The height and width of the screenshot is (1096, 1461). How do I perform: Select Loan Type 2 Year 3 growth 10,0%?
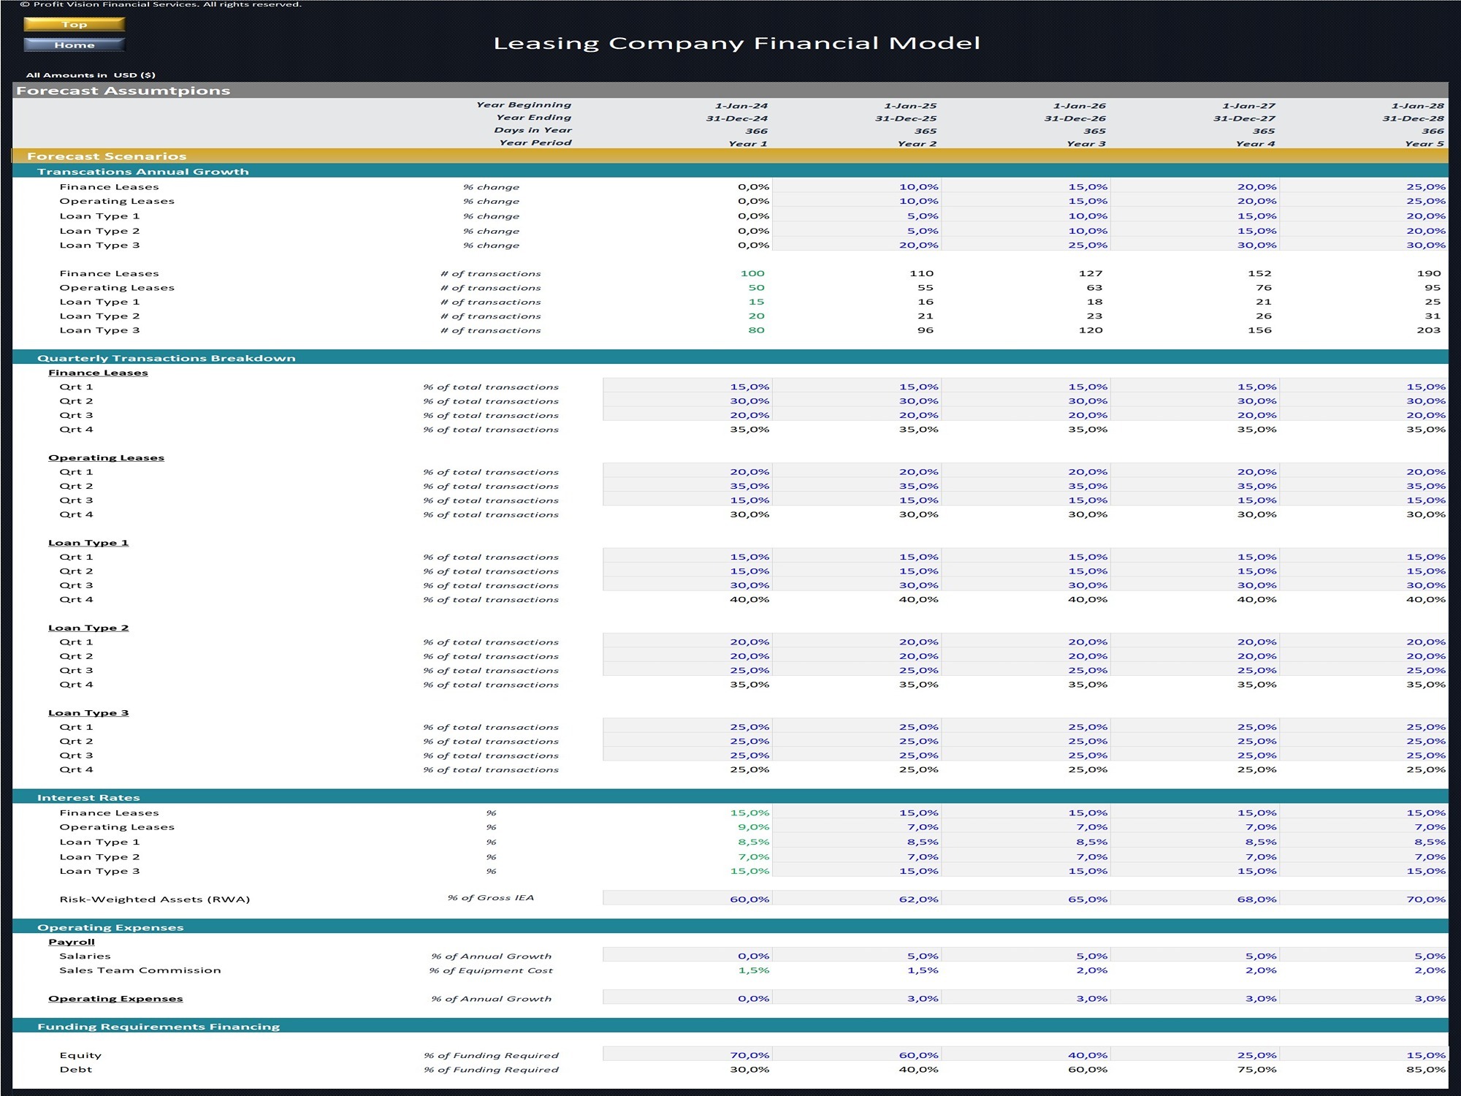(x=1088, y=231)
